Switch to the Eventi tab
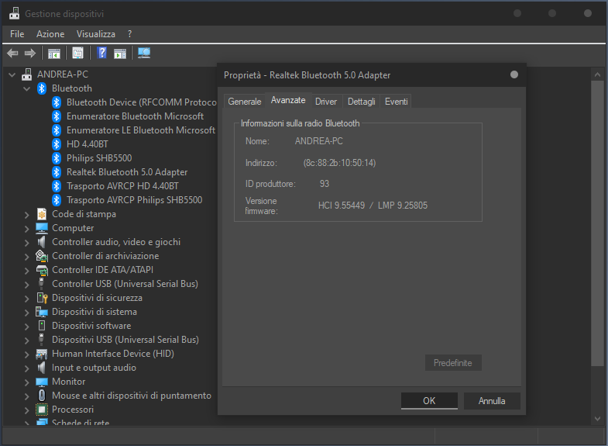 396,102
